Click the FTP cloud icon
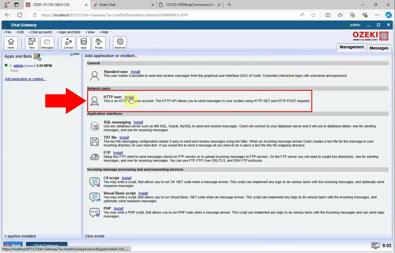The width and height of the screenshot is (395, 253). [95, 157]
